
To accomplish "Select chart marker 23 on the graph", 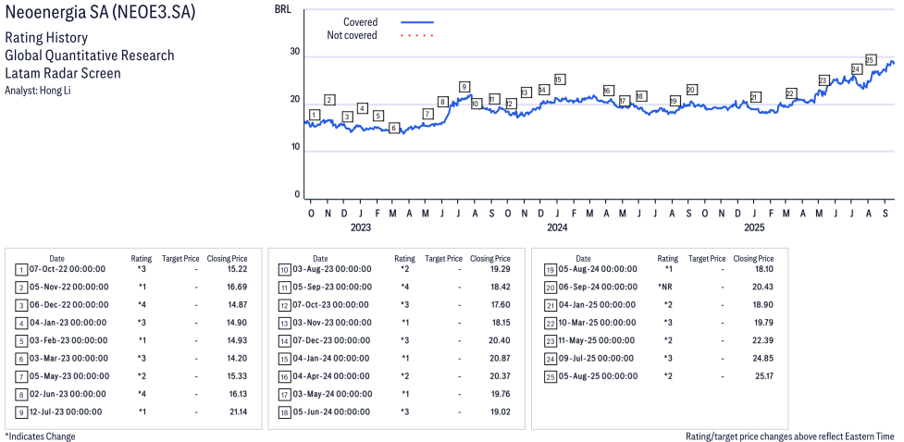I will point(823,80).
